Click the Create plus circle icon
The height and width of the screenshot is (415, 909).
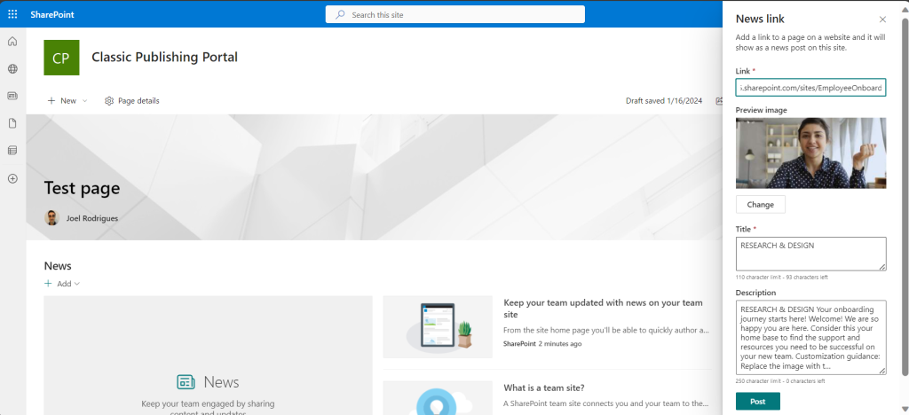point(12,178)
